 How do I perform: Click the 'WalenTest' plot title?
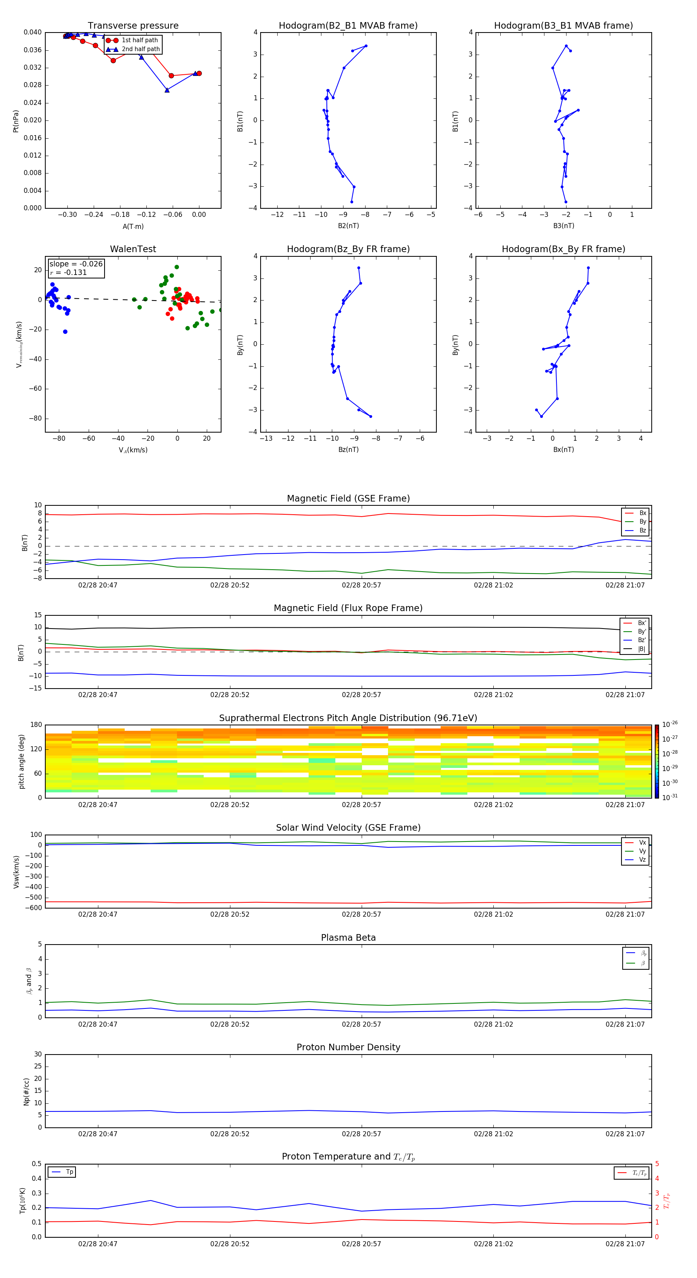133,249
